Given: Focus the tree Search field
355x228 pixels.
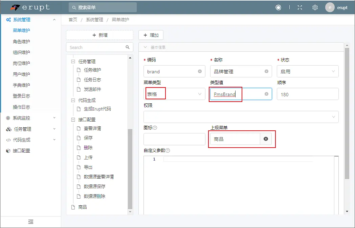Looking at the screenshot, I should (x=99, y=47).
